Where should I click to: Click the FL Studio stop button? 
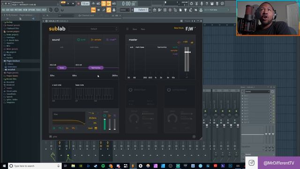click(73, 3)
